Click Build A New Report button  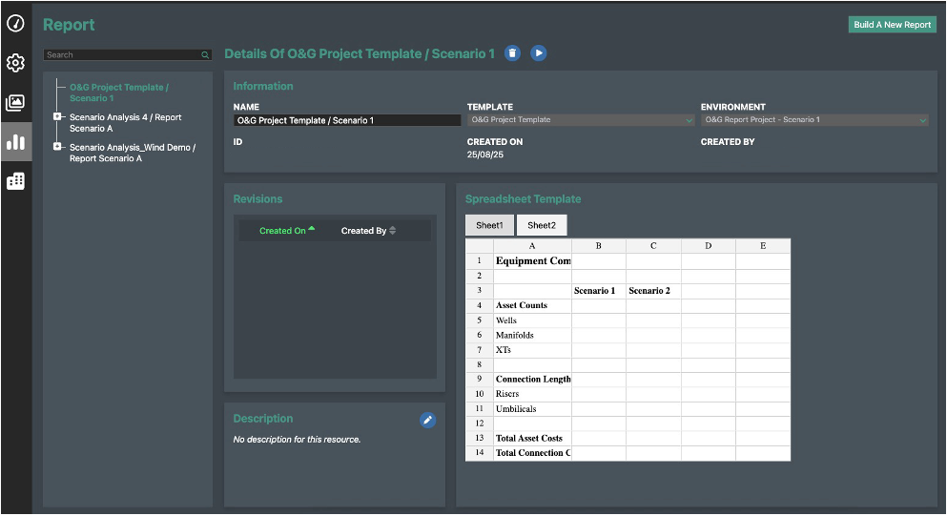click(892, 25)
